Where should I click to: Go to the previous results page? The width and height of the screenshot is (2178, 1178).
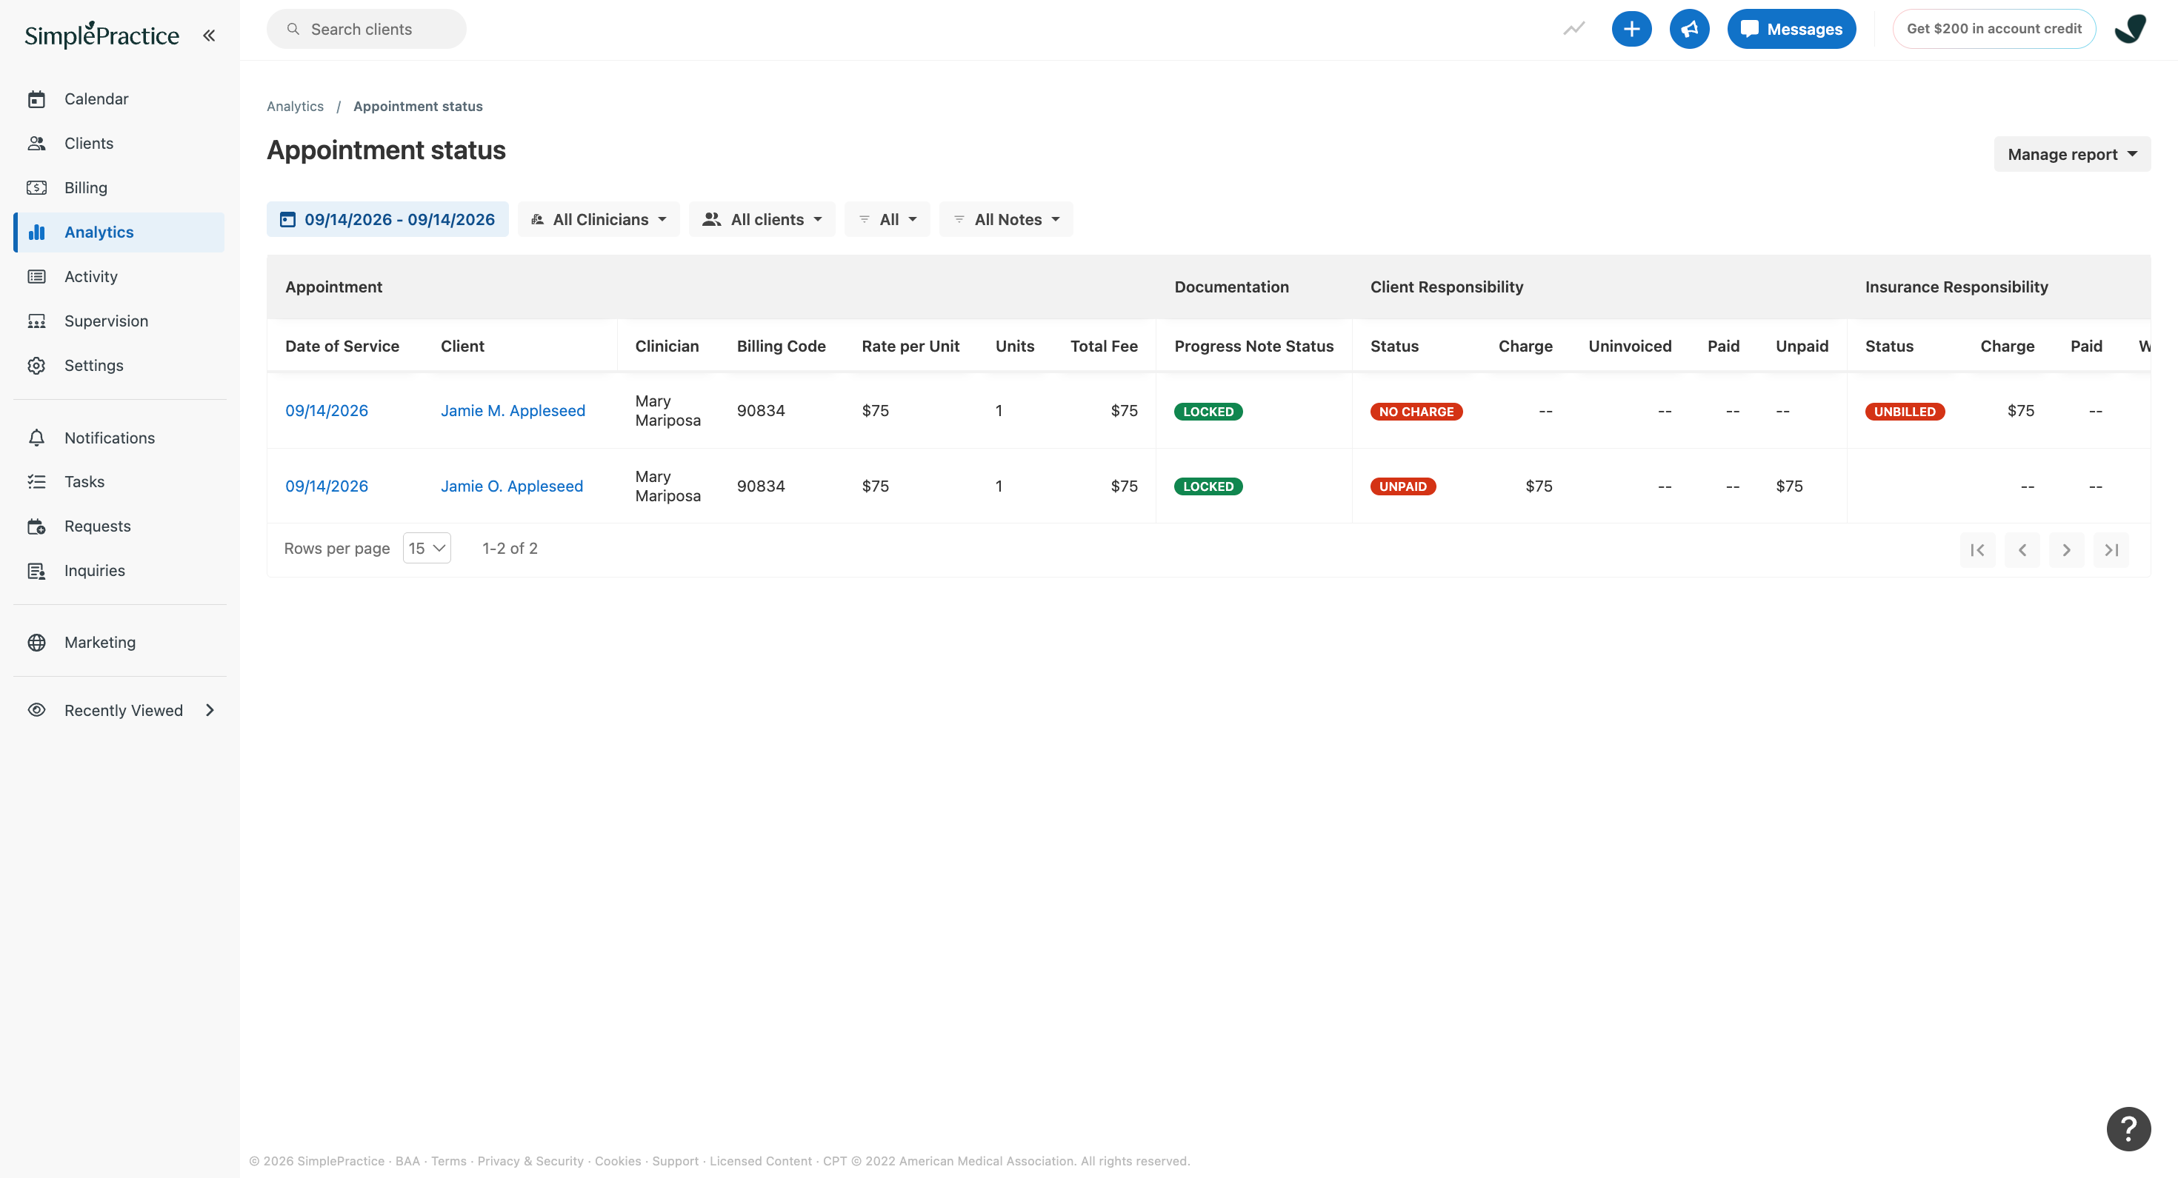(x=2022, y=550)
